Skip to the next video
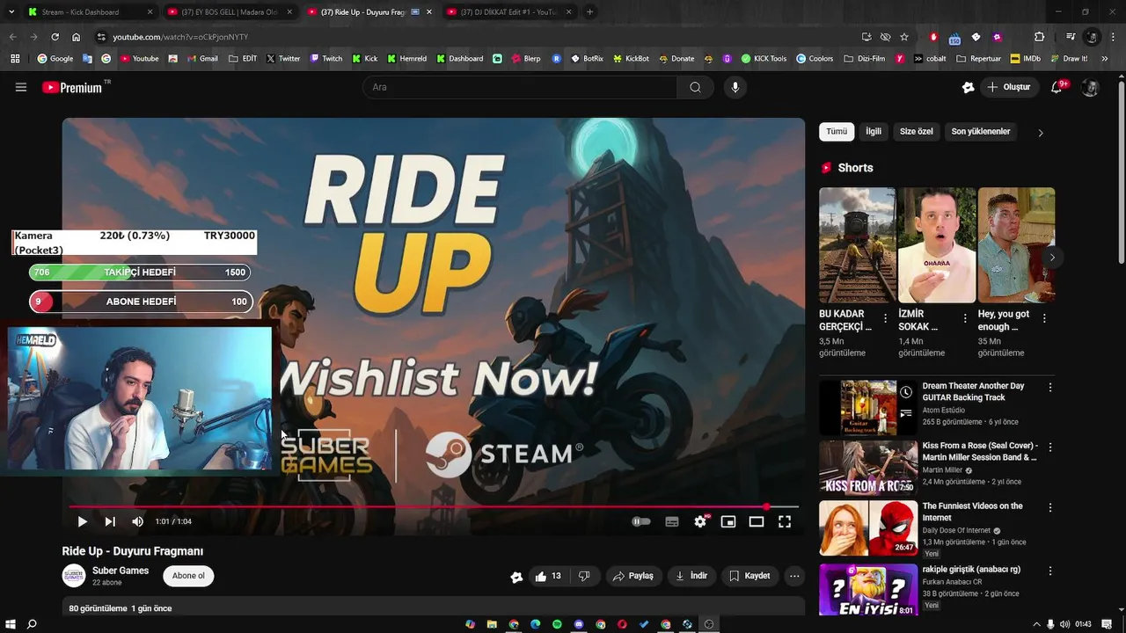Screen dimensions: 1126x633 pos(110,521)
